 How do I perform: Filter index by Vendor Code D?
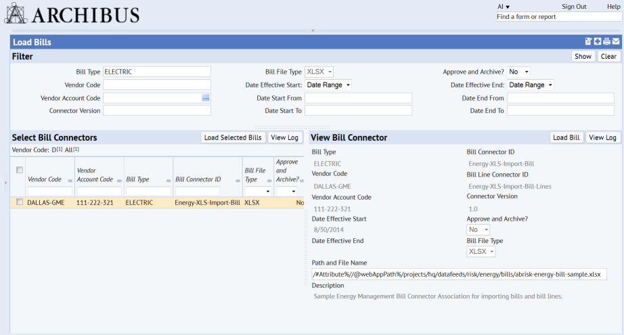click(57, 150)
